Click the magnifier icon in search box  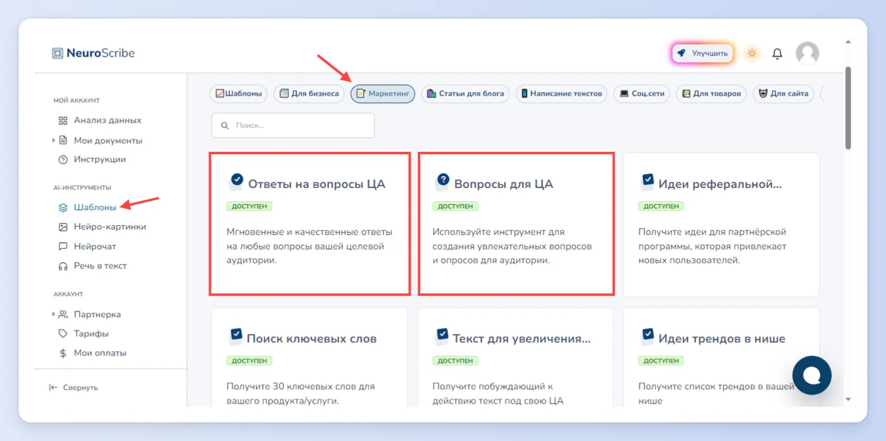pyautogui.click(x=224, y=125)
